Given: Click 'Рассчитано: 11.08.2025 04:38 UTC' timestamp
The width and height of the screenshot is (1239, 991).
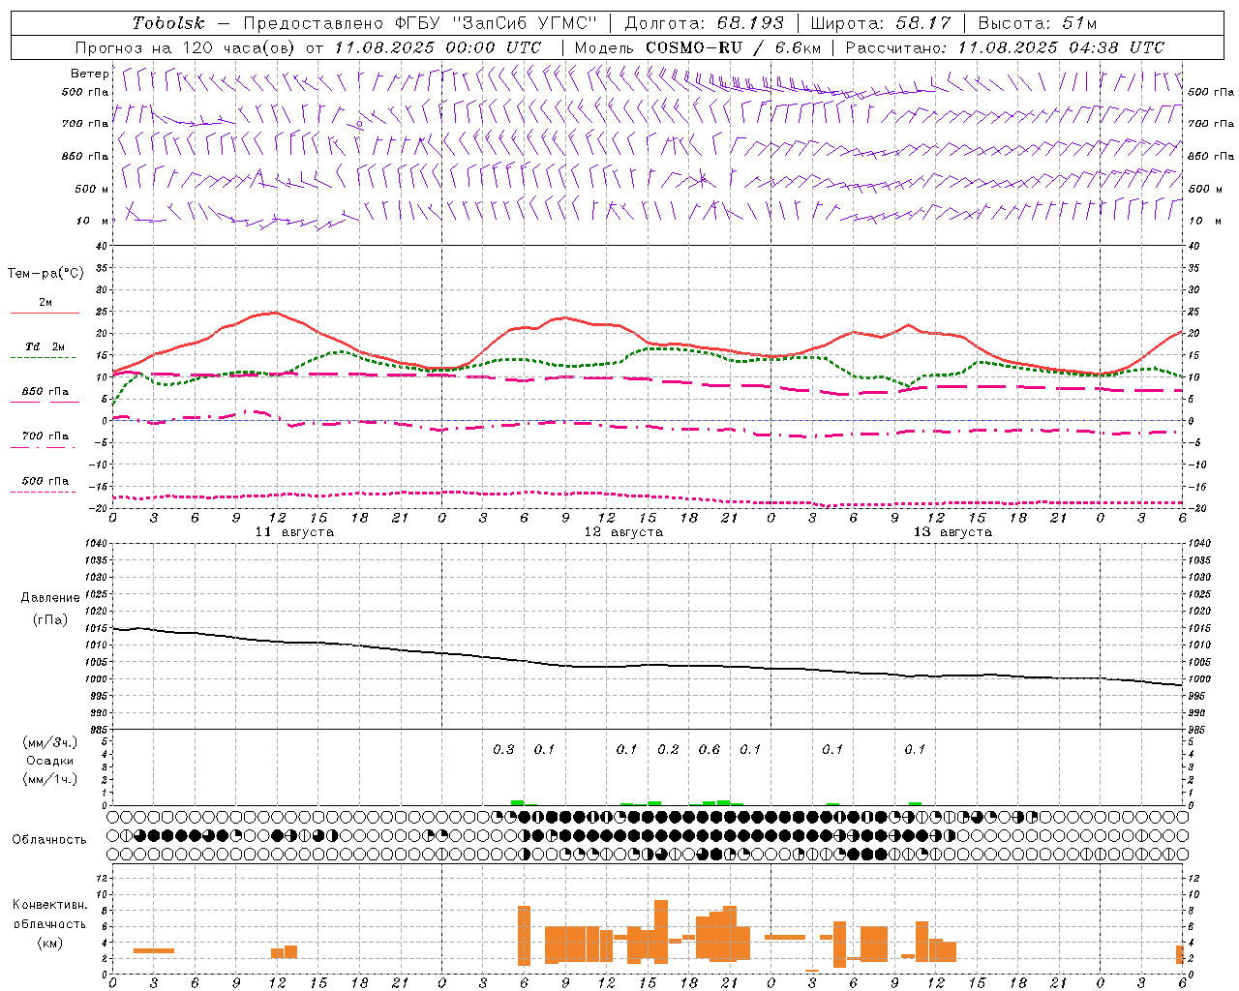Looking at the screenshot, I should (1005, 47).
